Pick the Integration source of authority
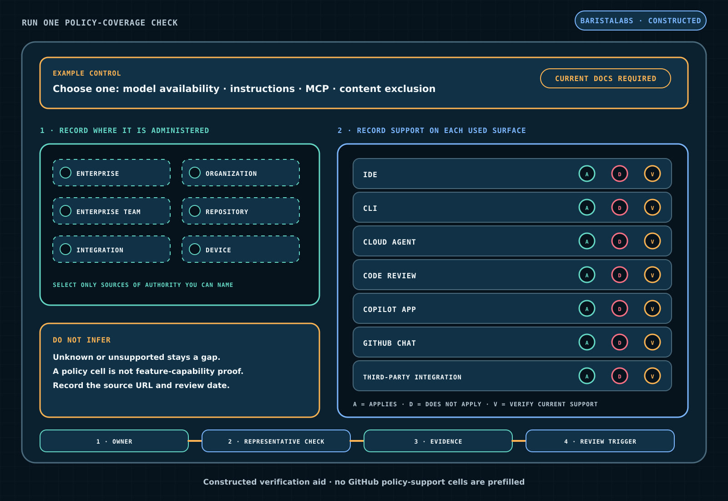The image size is (728, 501). click(x=111, y=249)
